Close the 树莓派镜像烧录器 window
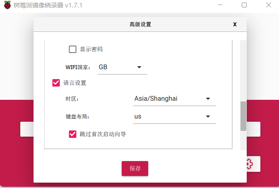This screenshot has width=279, height=188. coord(269,5)
